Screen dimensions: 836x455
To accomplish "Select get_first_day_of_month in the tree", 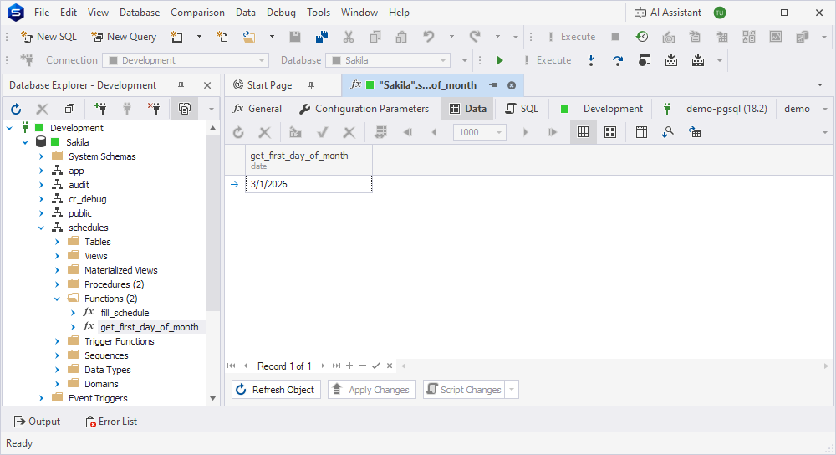I will click(x=150, y=327).
